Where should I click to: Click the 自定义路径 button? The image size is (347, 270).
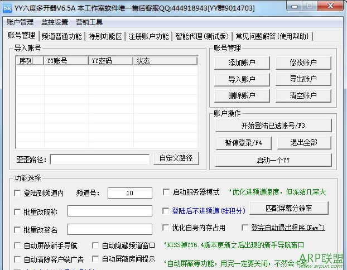(x=176, y=158)
